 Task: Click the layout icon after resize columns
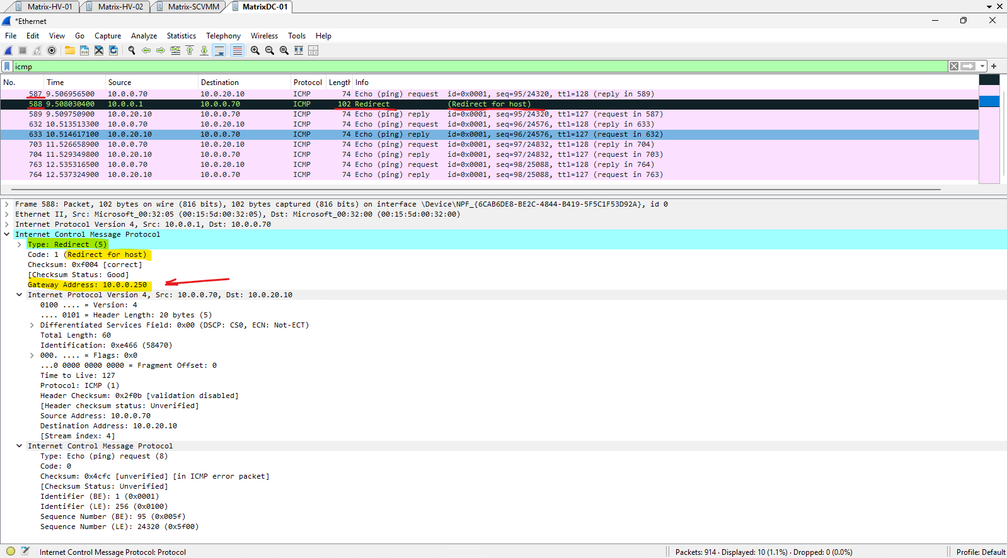pyautogui.click(x=313, y=50)
